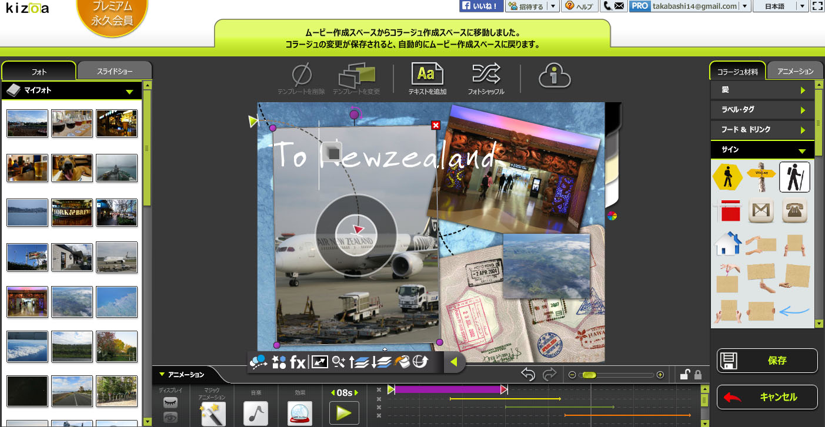Open the Magic Animation wand

(213, 413)
